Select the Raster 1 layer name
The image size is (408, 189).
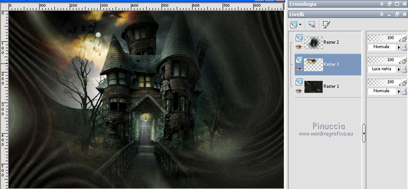coord(331,86)
